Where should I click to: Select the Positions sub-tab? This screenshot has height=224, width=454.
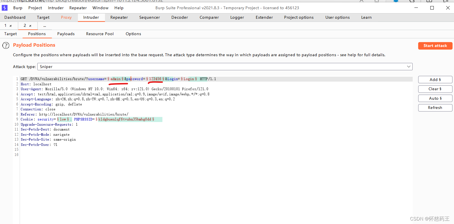37,34
